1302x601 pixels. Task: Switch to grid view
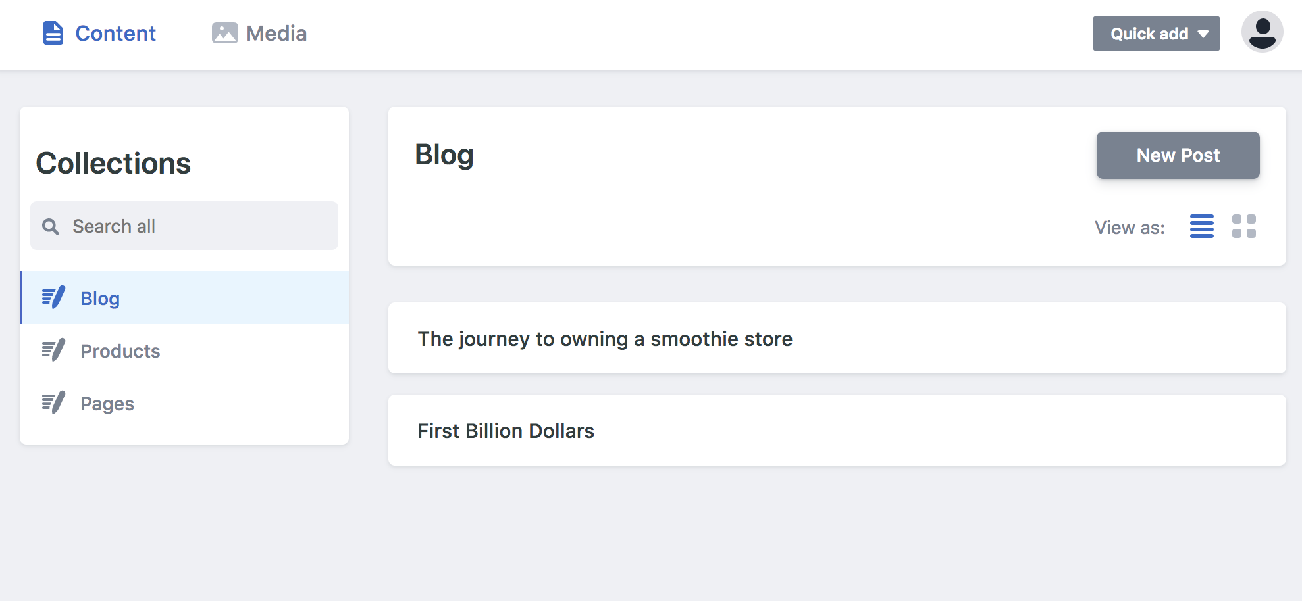pyautogui.click(x=1243, y=226)
